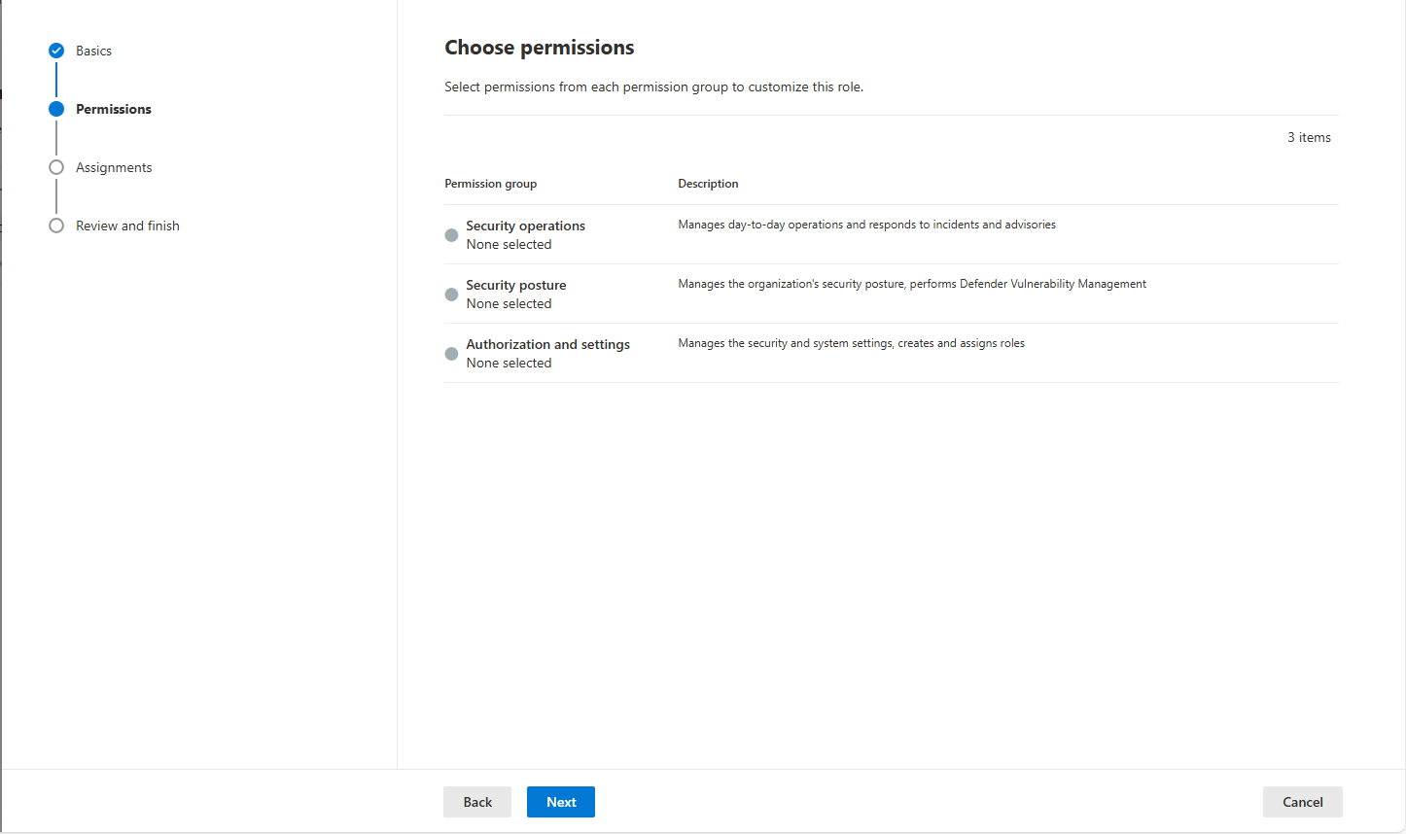This screenshot has width=1406, height=834.
Task: Go to the Assignments wizard step
Action: tap(114, 167)
